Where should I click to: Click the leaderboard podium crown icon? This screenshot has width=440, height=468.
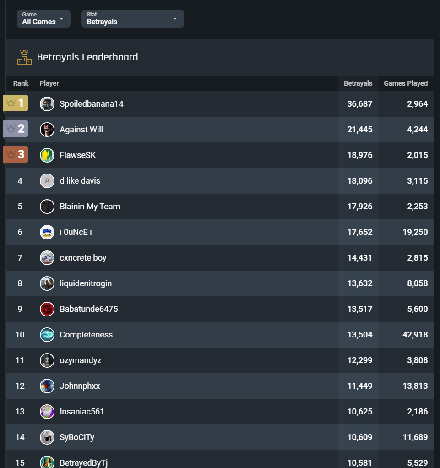(x=24, y=57)
